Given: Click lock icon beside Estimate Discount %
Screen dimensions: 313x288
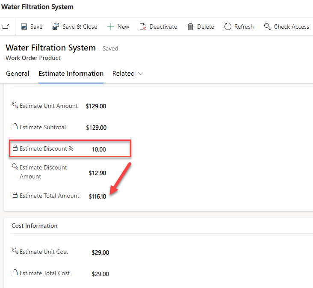Looking at the screenshot, I should pos(15,148).
